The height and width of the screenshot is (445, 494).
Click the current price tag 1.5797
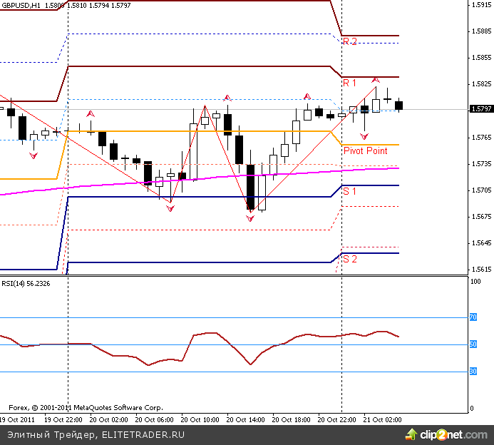tap(481, 109)
